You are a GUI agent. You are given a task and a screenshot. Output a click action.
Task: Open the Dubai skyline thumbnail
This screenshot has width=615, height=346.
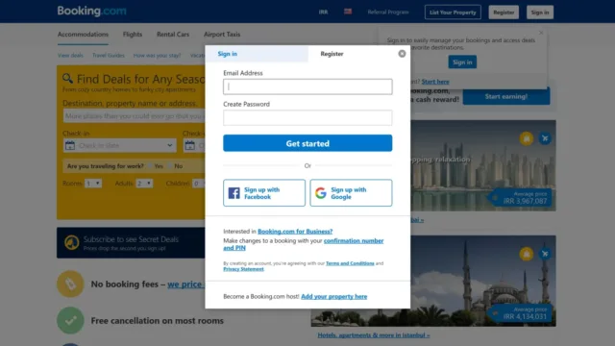click(x=482, y=165)
